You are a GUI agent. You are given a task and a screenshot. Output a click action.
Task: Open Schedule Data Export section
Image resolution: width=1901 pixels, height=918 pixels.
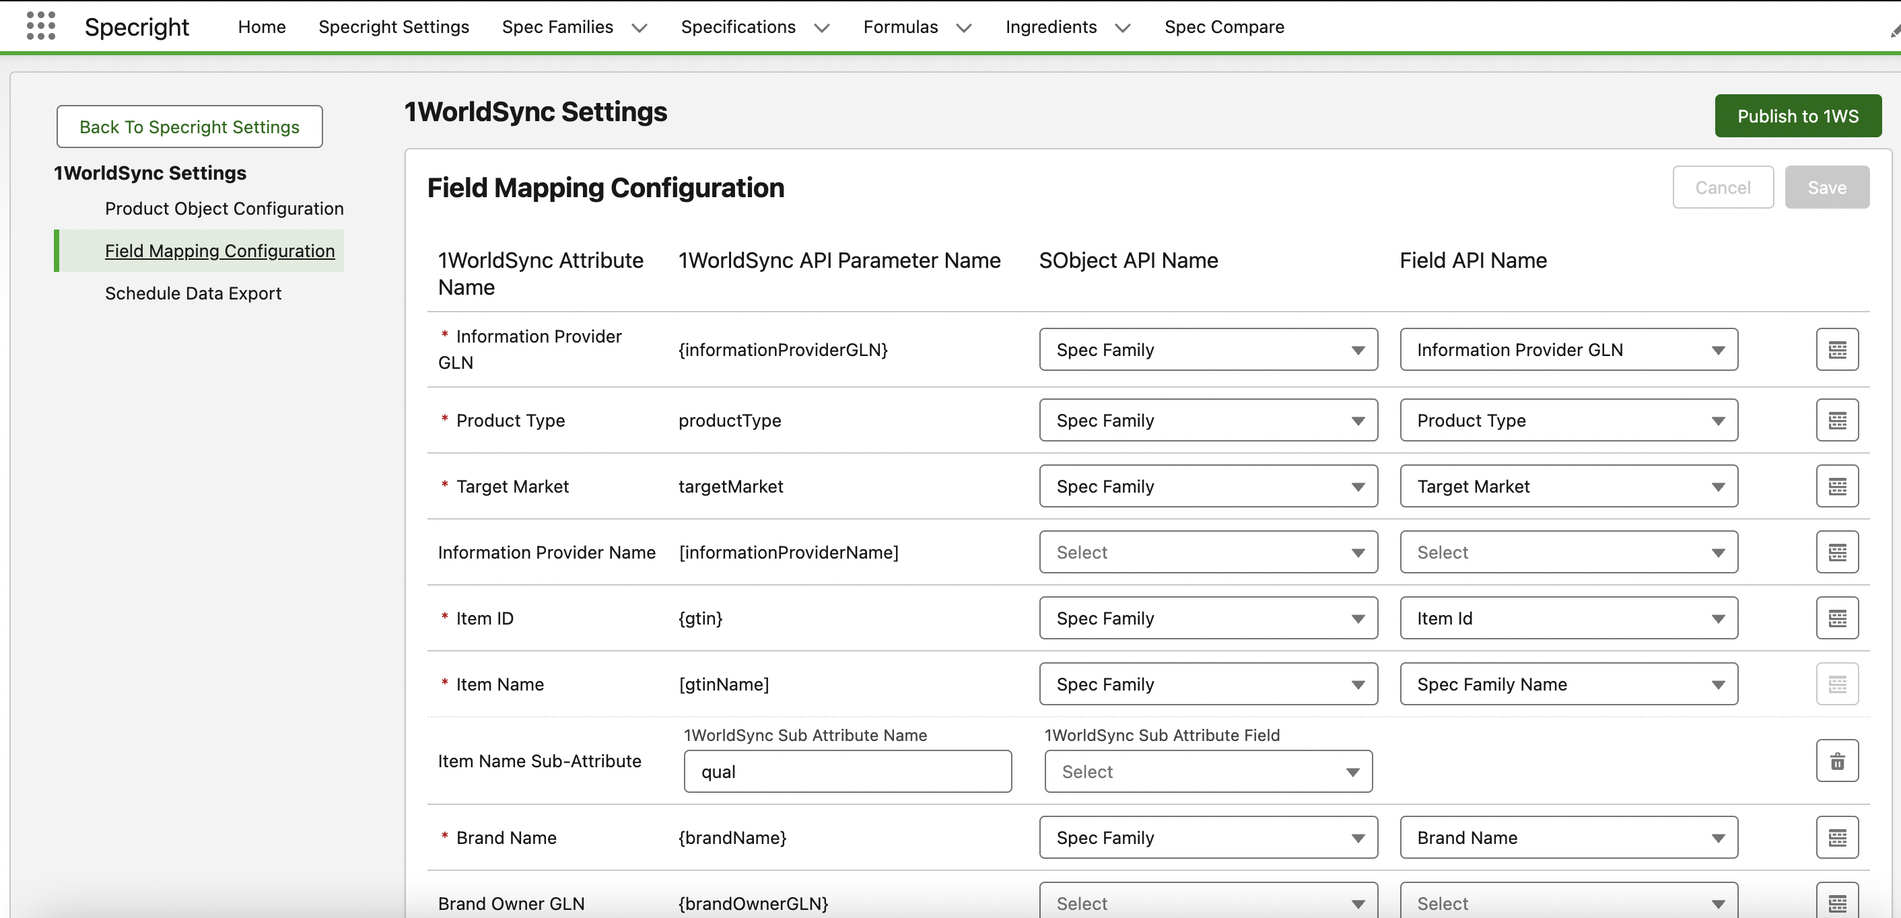pos(193,293)
